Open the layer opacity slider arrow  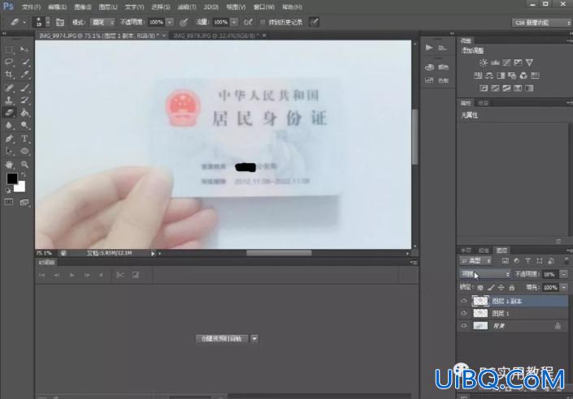point(564,274)
